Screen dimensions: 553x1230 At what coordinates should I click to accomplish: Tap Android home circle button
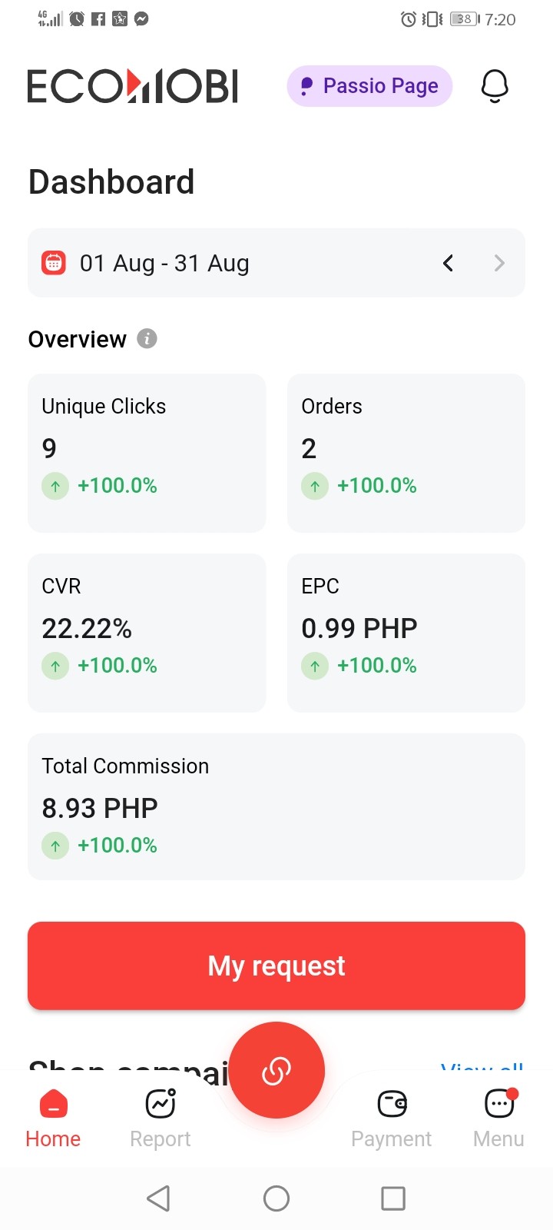point(276,1198)
